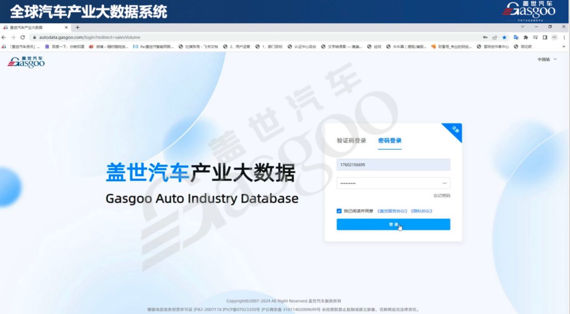Image resolution: width=570 pixels, height=314 pixels.
Task: Click the browser forward arrow
Action: 13,37
